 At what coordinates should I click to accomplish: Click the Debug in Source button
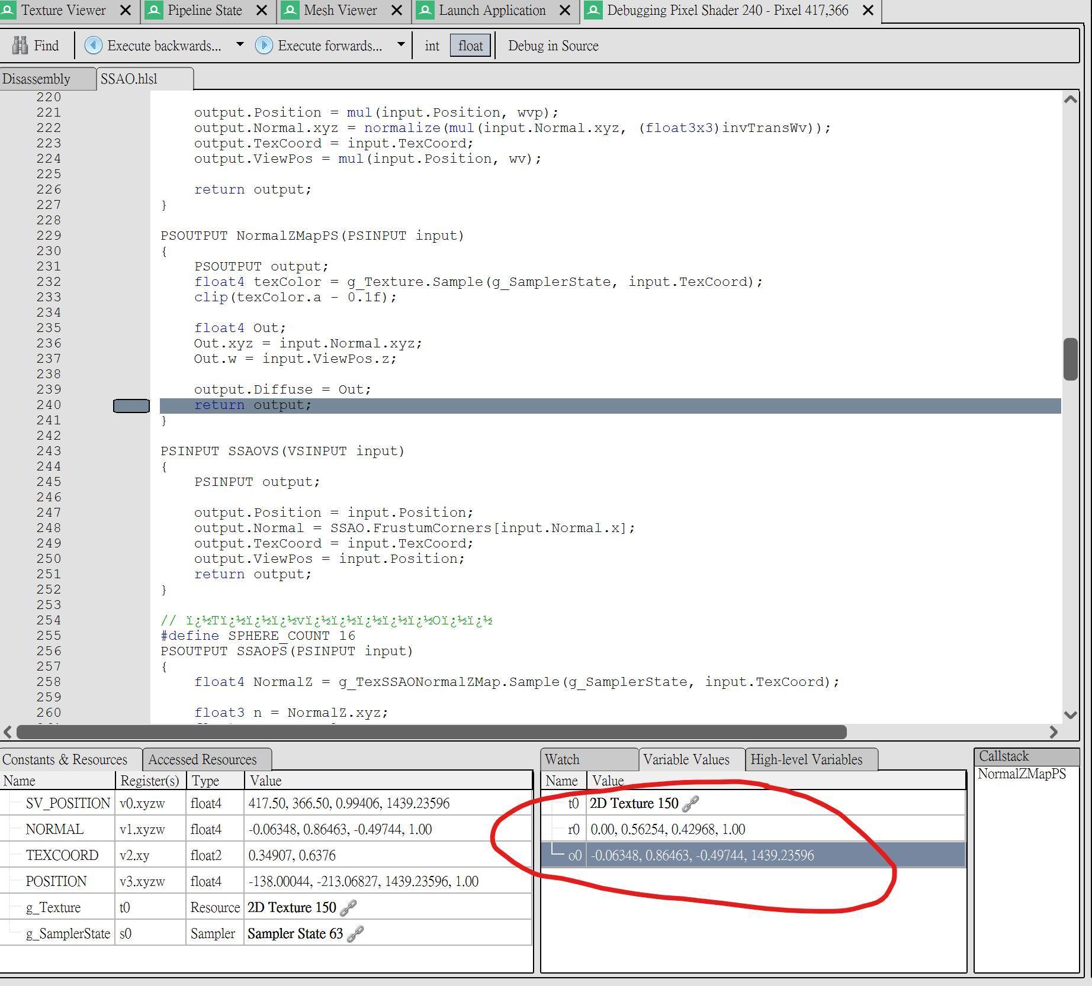(553, 46)
